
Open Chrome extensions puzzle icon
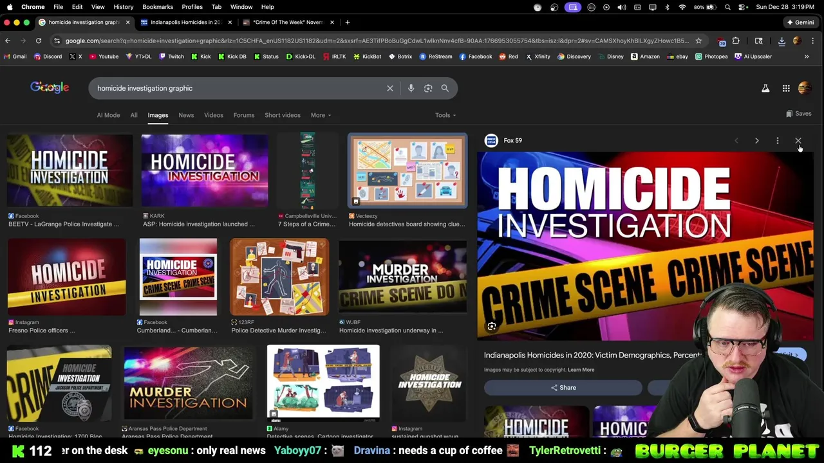click(x=736, y=41)
